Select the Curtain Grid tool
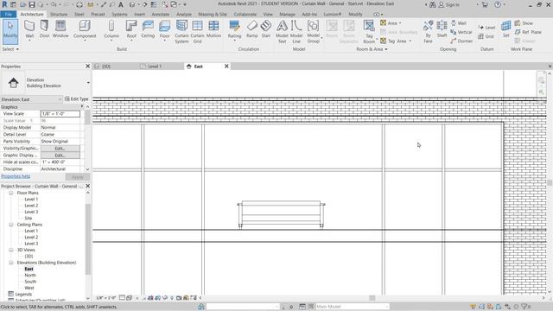Screen dimensions: 553x311 197,32
